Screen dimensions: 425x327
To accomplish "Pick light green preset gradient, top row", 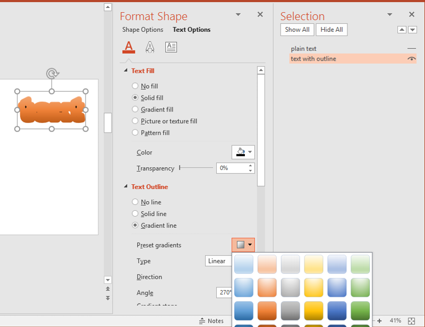I will click(360, 264).
